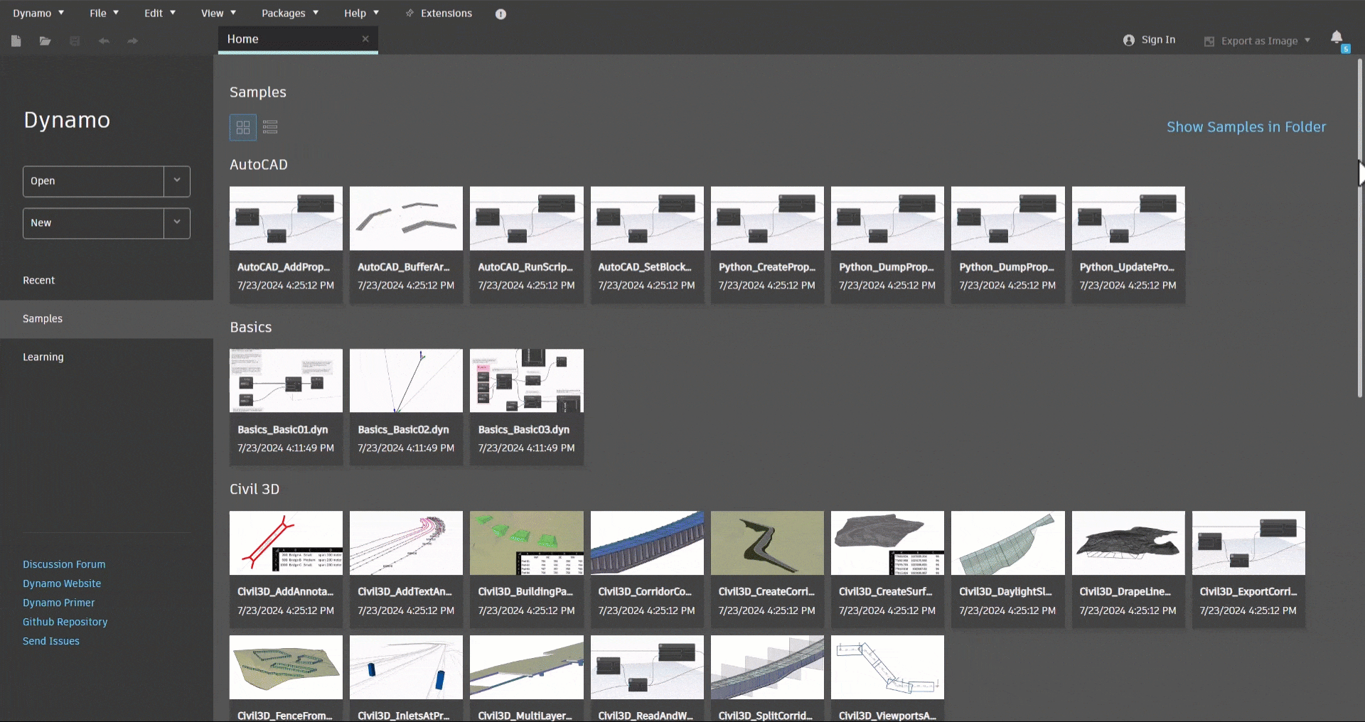Click the New File icon in toolbar
This screenshot has width=1365, height=722.
[x=16, y=41]
